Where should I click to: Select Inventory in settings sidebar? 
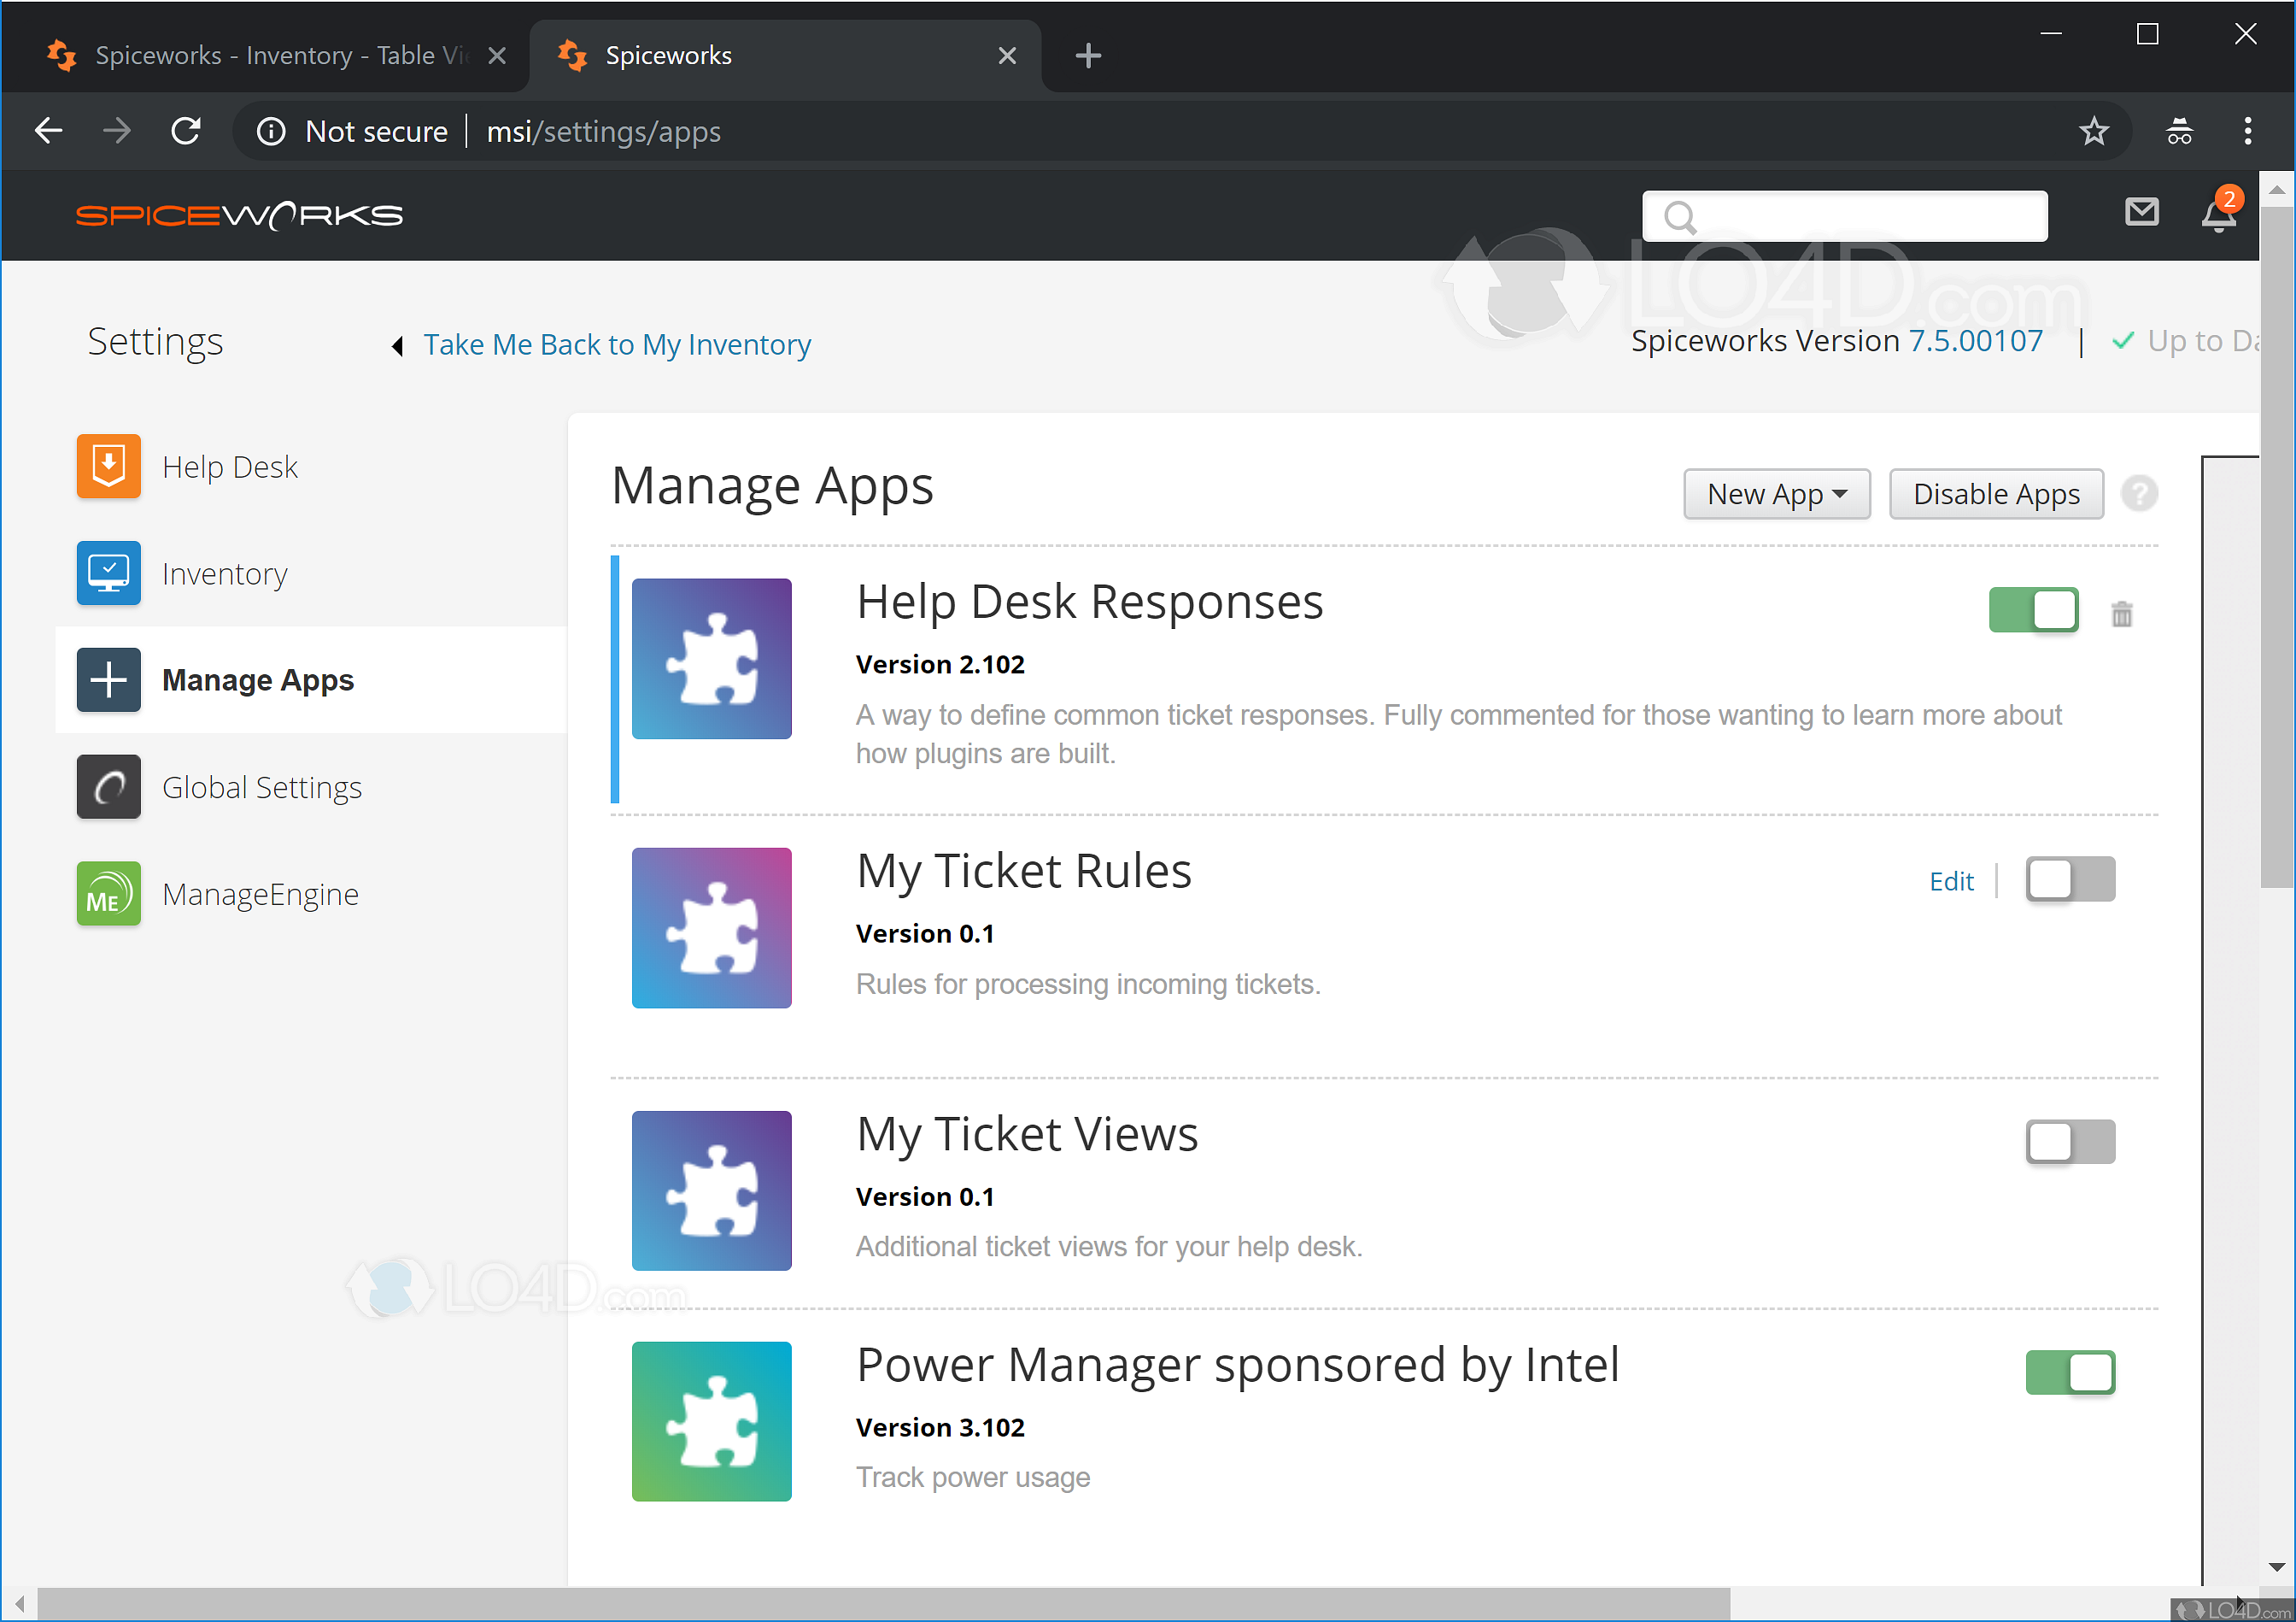tap(224, 573)
